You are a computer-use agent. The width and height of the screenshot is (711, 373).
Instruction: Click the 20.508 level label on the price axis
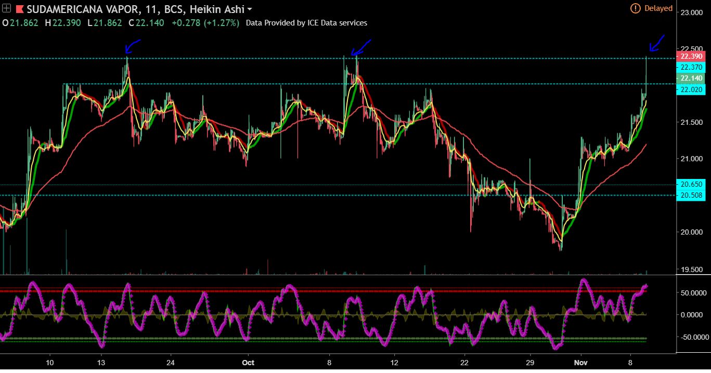tap(690, 195)
